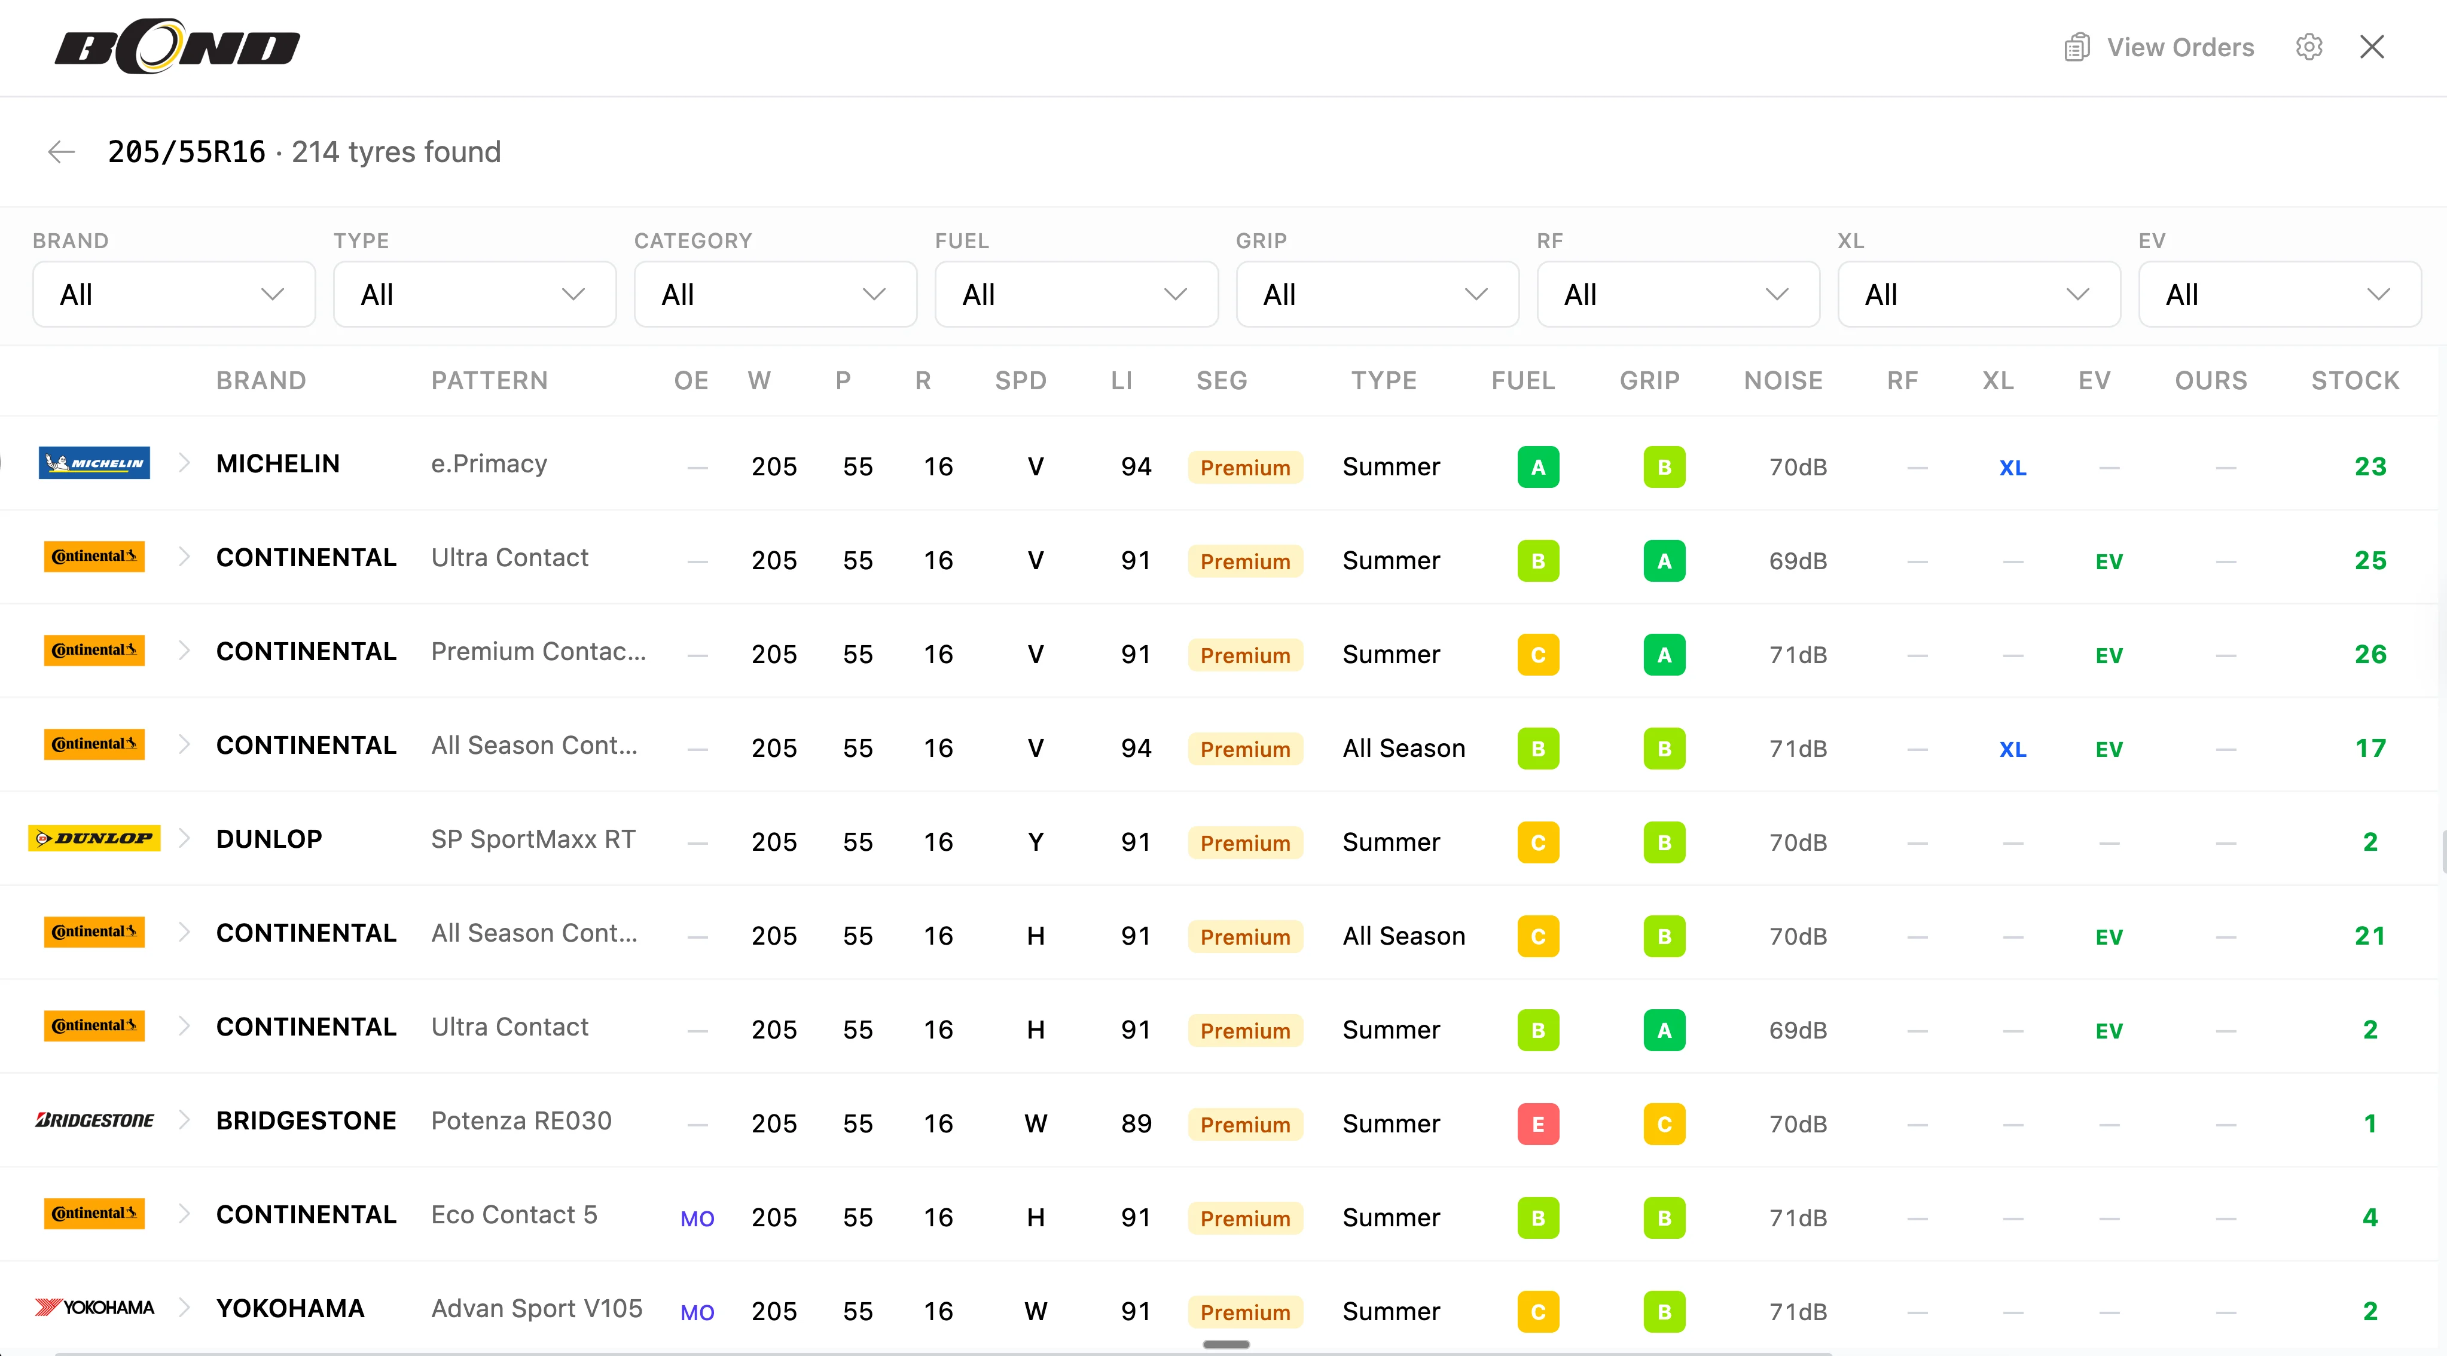The image size is (2447, 1356).
Task: Click the Continental logo on the Ultra Contact row
Action: pos(94,557)
